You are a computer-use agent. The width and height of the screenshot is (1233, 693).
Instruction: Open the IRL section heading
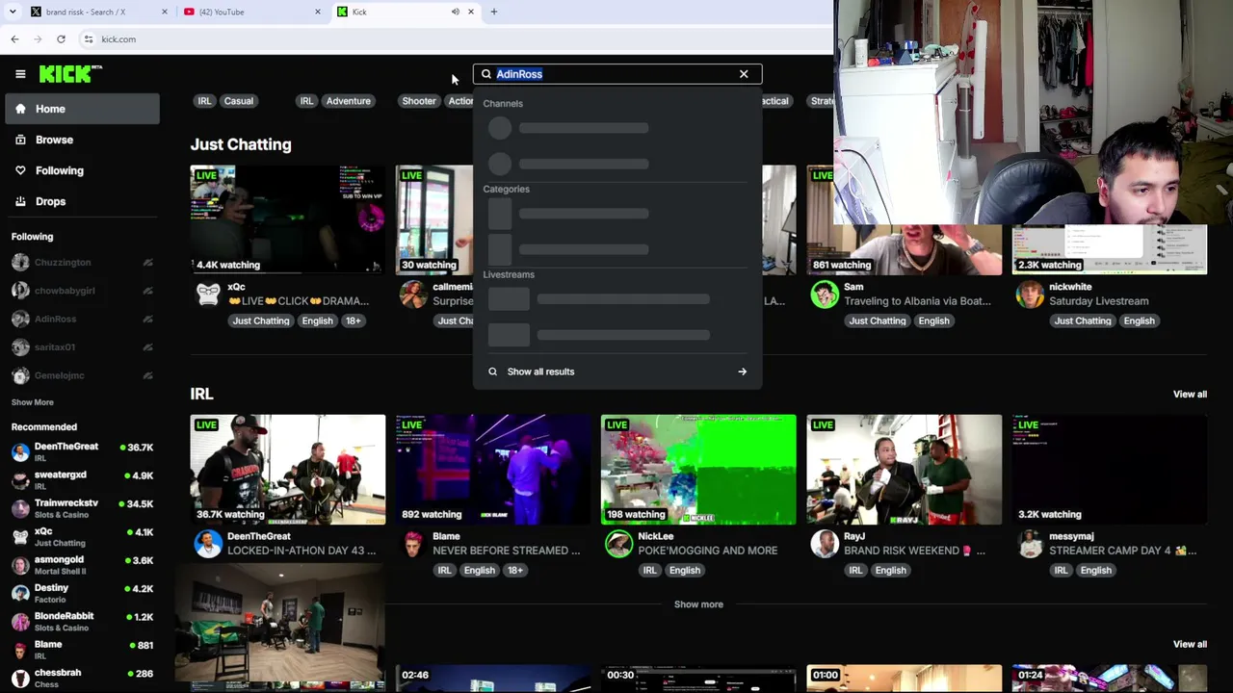pyautogui.click(x=201, y=394)
